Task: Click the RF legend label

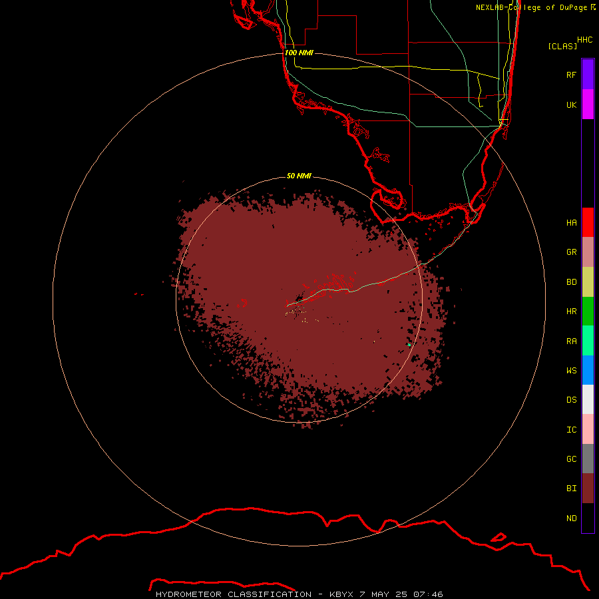Action: [x=571, y=75]
